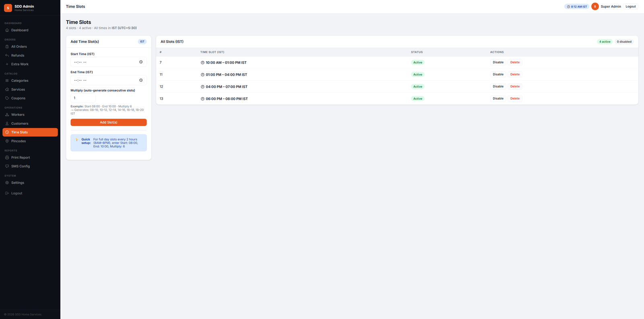Click the Pincodes location pin icon
644x319 pixels.
[x=7, y=141]
